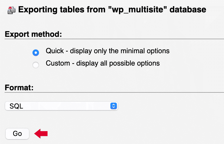
Task: Click the blue chevron arrows on Format selector
Action: click(114, 106)
